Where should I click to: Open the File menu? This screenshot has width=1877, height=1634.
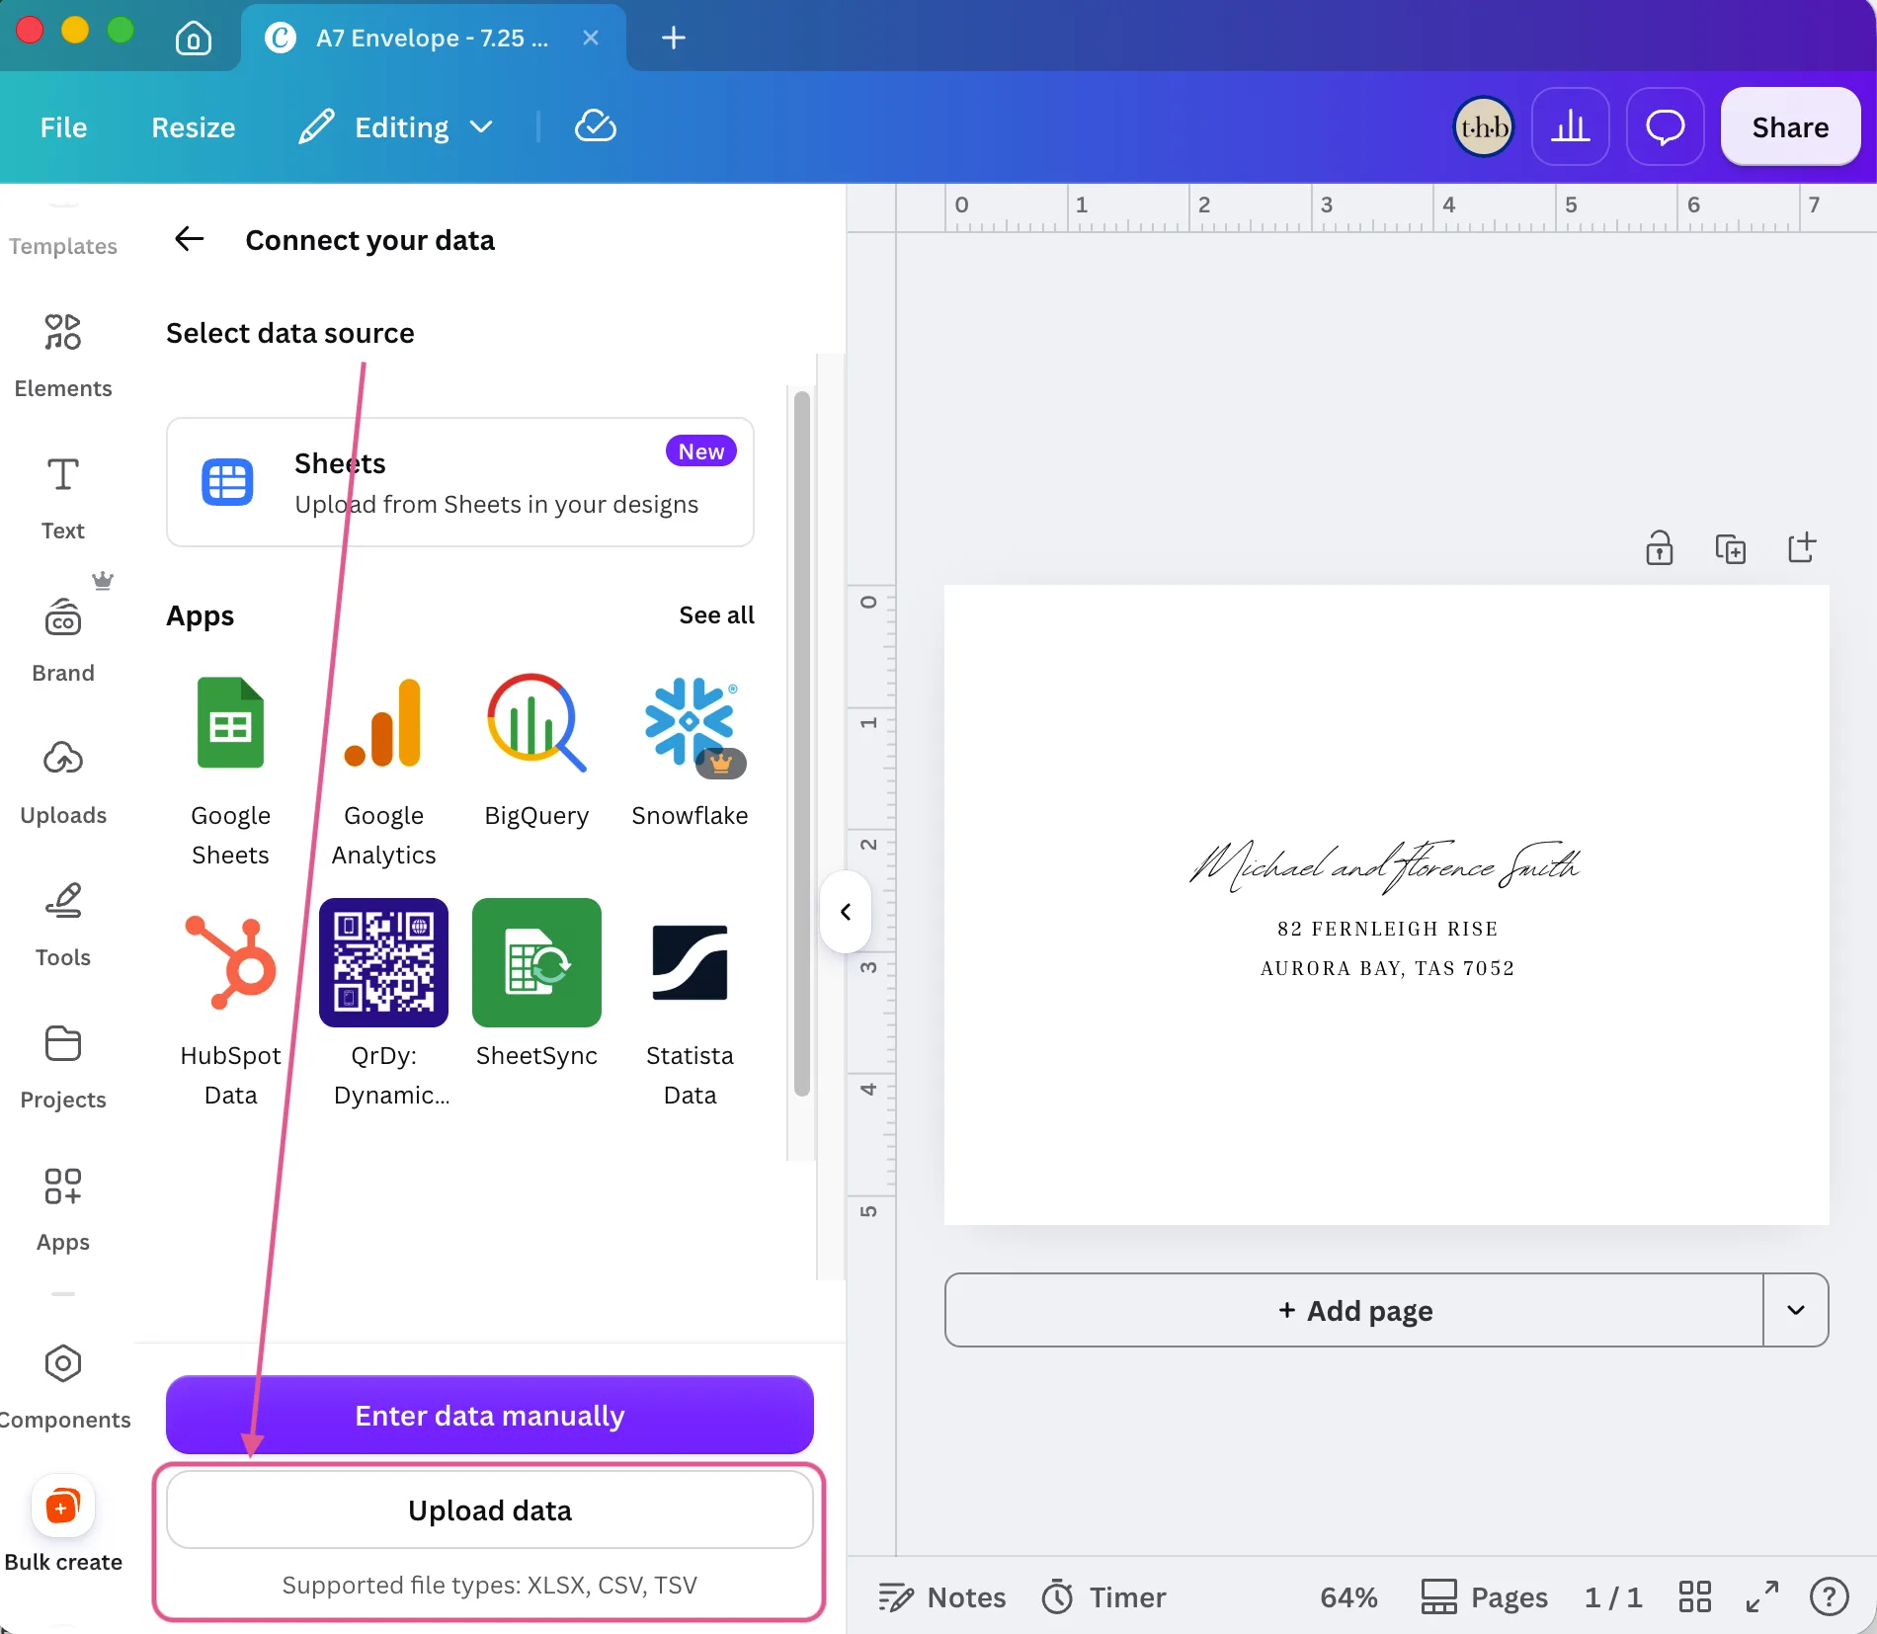pyautogui.click(x=63, y=126)
